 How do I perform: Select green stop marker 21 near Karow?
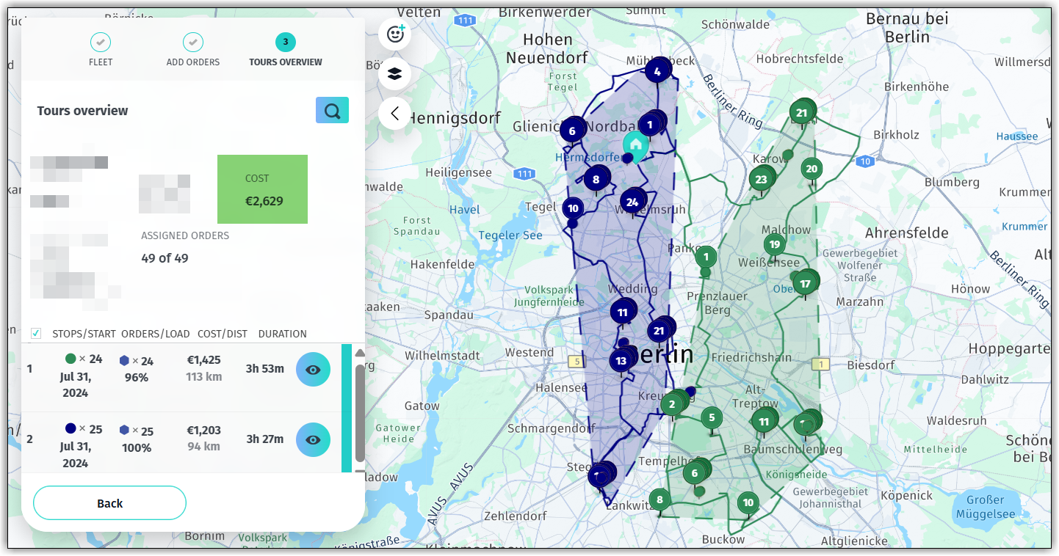pyautogui.click(x=802, y=112)
